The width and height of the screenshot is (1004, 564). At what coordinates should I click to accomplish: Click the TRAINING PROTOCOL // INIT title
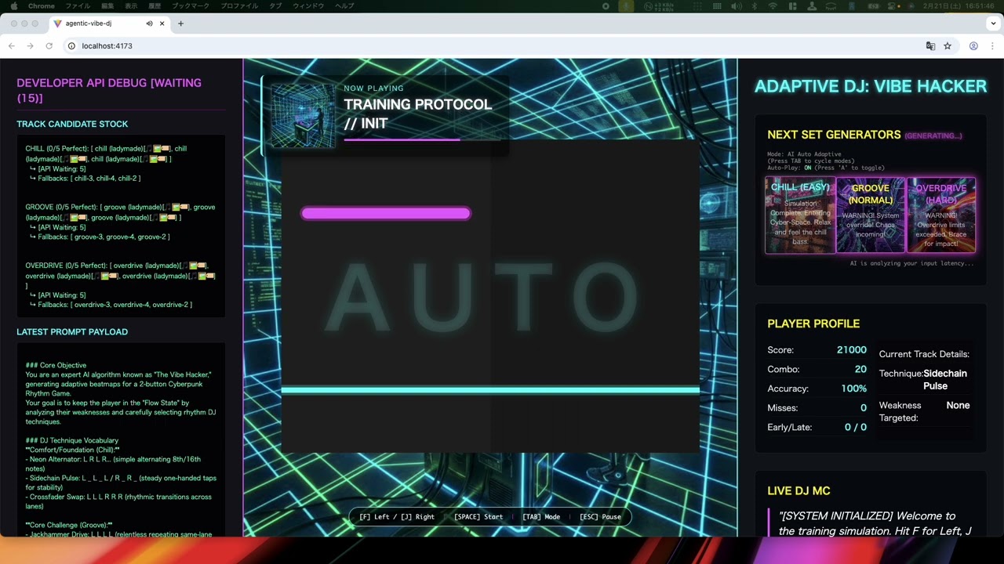418,114
